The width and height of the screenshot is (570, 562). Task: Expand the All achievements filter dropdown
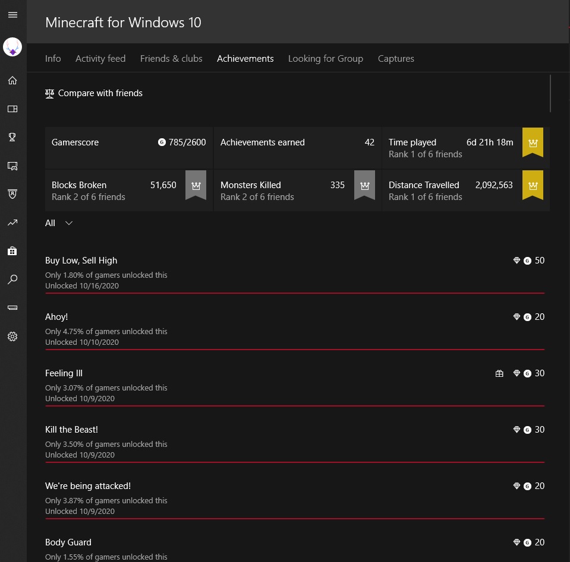click(59, 223)
